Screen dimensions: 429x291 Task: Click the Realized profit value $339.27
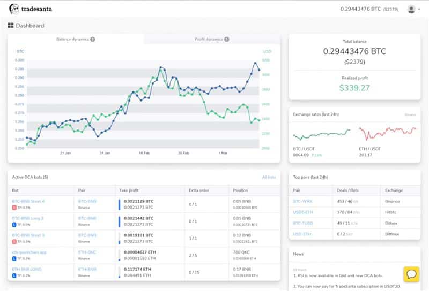pyautogui.click(x=354, y=88)
